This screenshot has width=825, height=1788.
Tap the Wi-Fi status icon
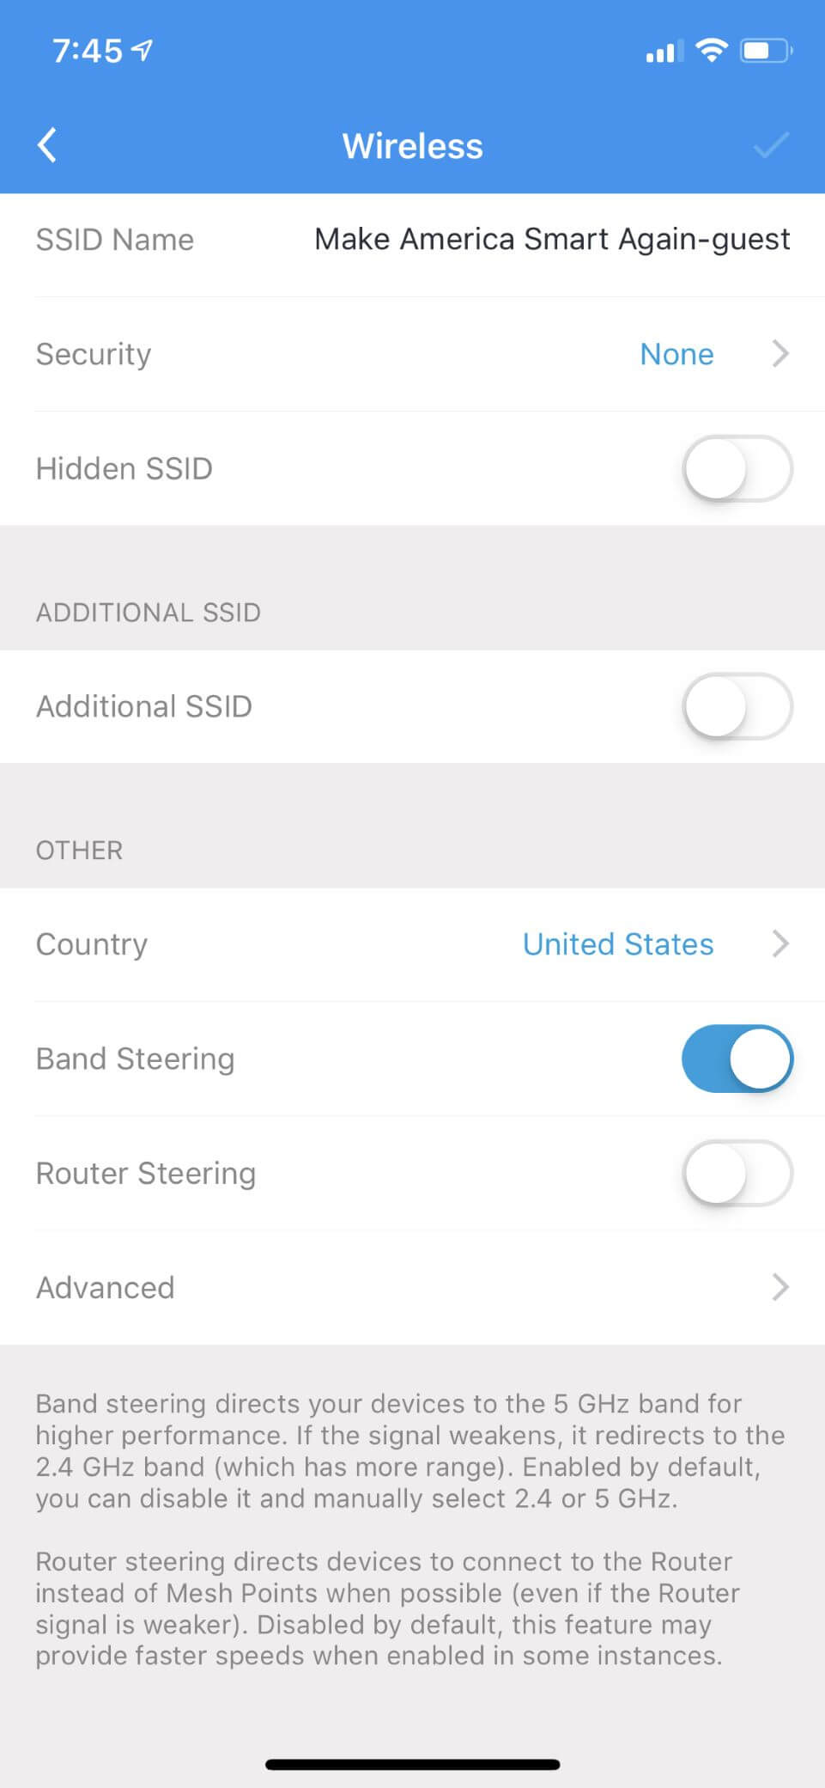(x=711, y=50)
